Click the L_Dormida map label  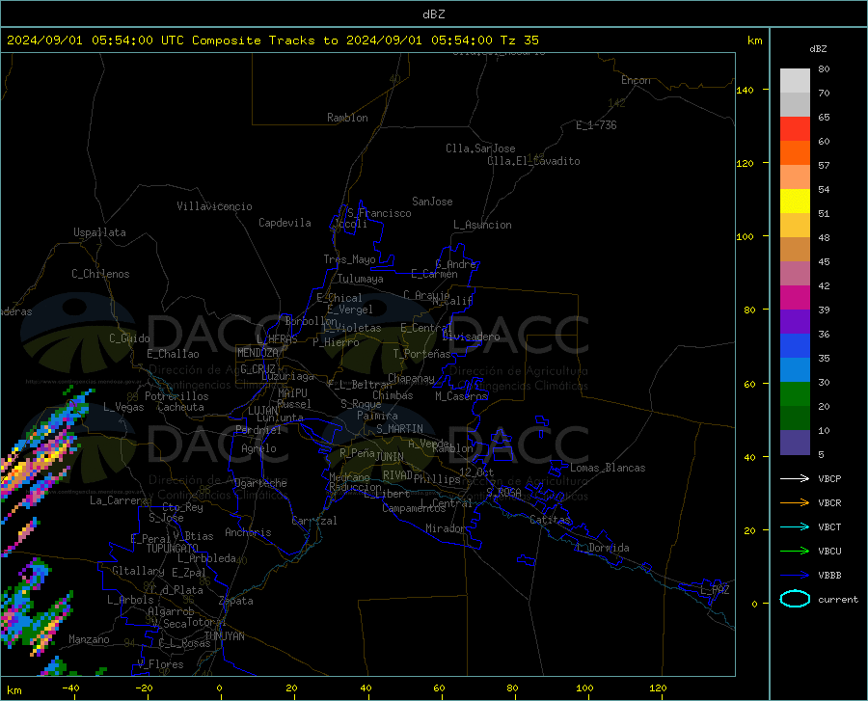click(x=603, y=548)
